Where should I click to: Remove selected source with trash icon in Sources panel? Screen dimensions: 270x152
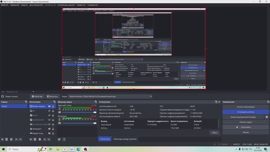pyautogui.click(x=35, y=139)
